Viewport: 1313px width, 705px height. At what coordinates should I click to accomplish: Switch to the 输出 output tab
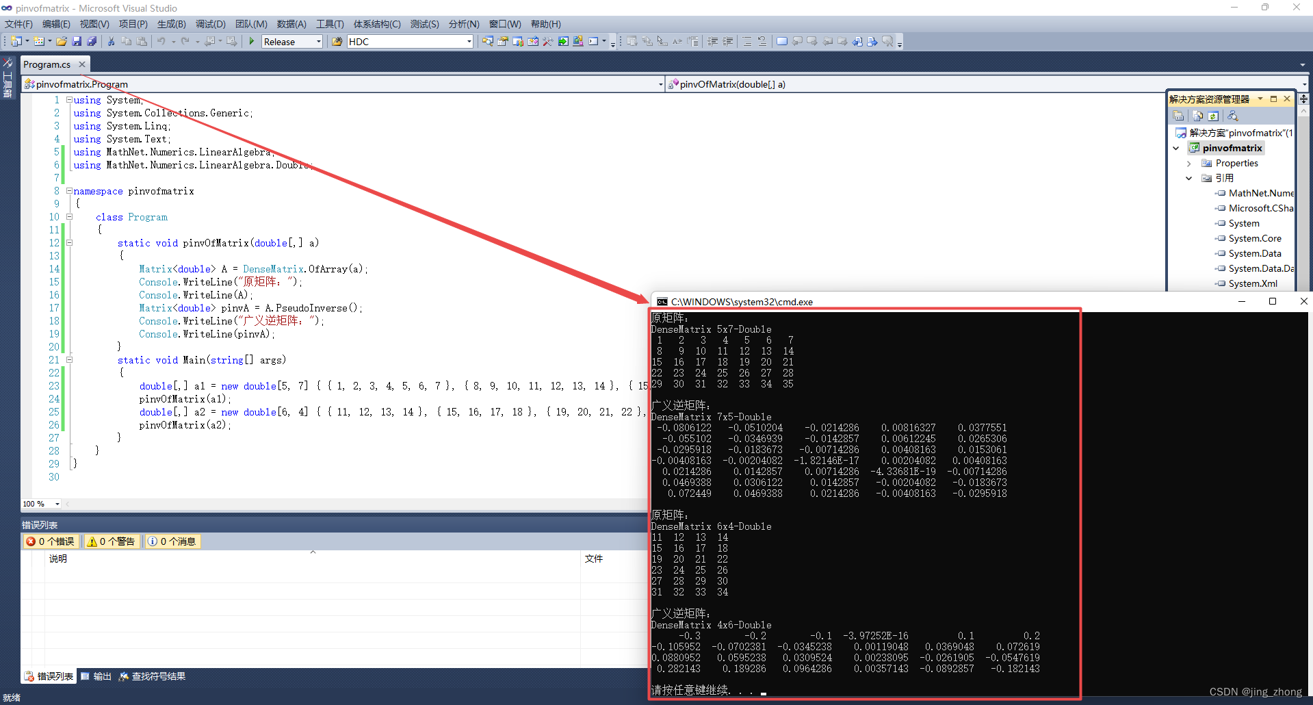point(96,676)
